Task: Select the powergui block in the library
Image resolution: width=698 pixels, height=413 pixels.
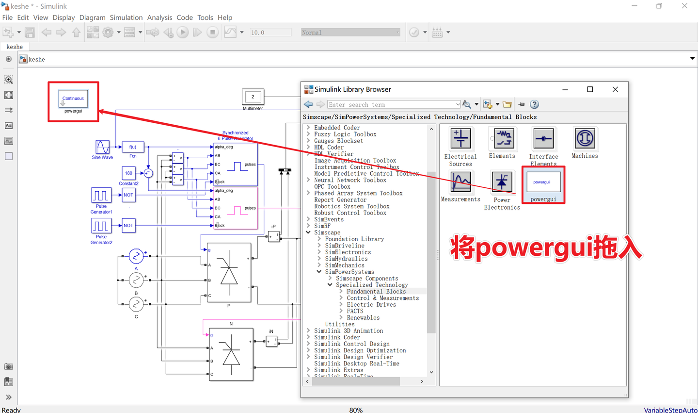Action: pyautogui.click(x=543, y=182)
